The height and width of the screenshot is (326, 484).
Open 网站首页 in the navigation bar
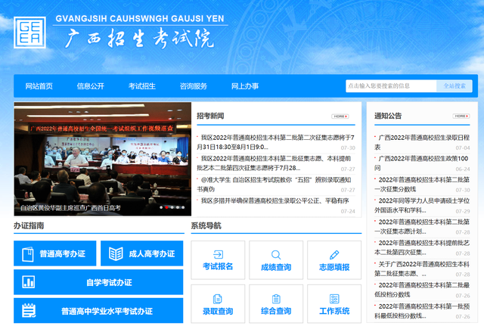point(39,86)
